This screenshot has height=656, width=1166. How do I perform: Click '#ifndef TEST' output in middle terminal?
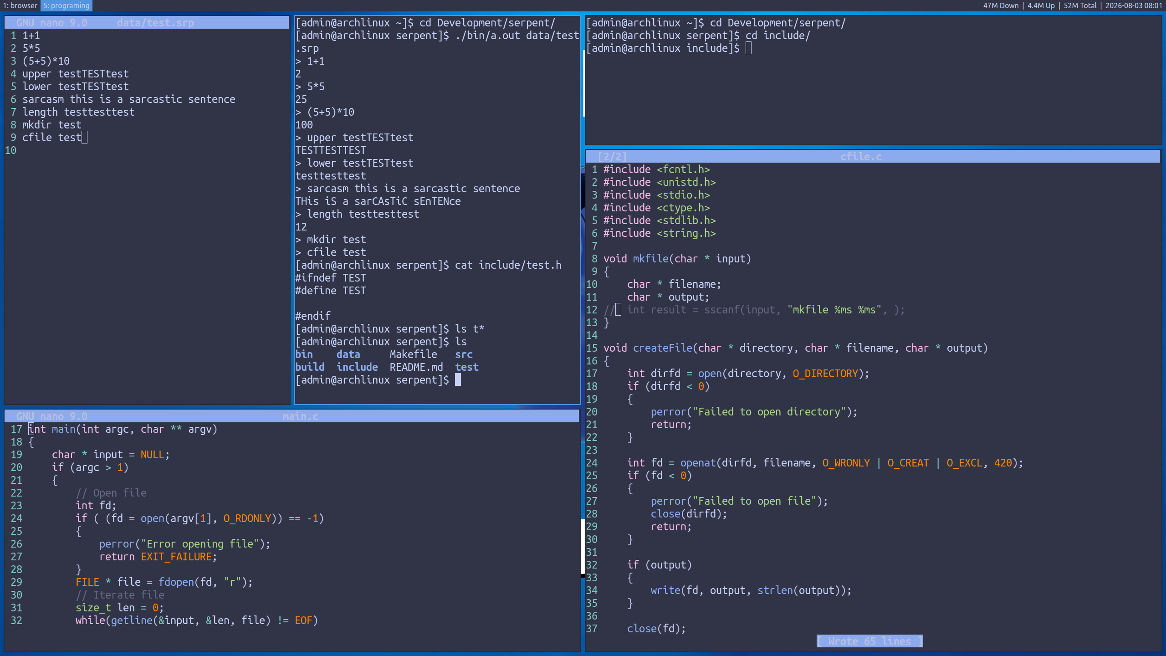pos(331,278)
